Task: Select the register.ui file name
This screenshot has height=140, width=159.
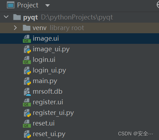Action: [x=48, y=102]
